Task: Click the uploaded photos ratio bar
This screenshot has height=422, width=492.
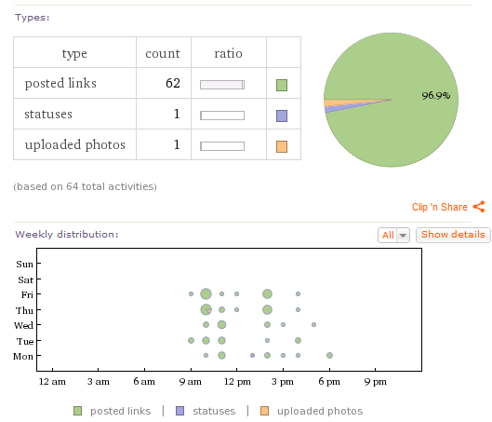Action: coord(222,146)
